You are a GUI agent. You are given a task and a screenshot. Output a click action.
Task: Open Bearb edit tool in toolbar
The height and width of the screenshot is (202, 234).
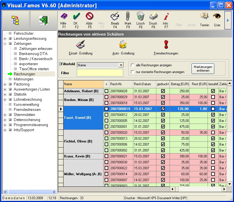click(115, 16)
